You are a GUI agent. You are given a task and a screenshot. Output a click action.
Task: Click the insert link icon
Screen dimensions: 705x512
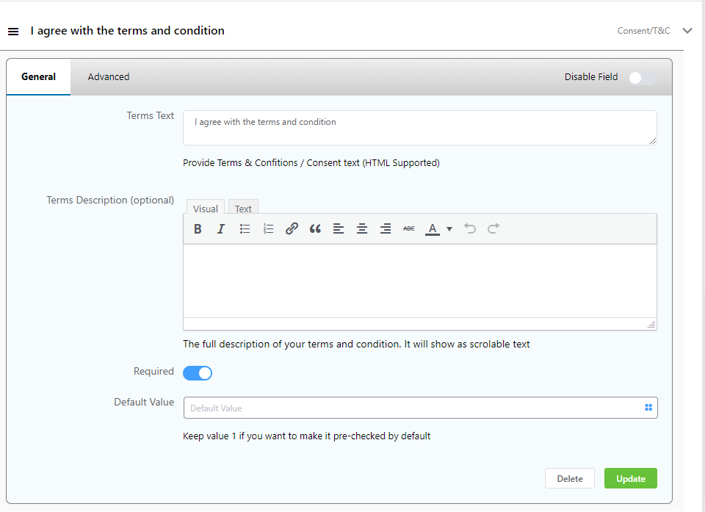click(292, 229)
